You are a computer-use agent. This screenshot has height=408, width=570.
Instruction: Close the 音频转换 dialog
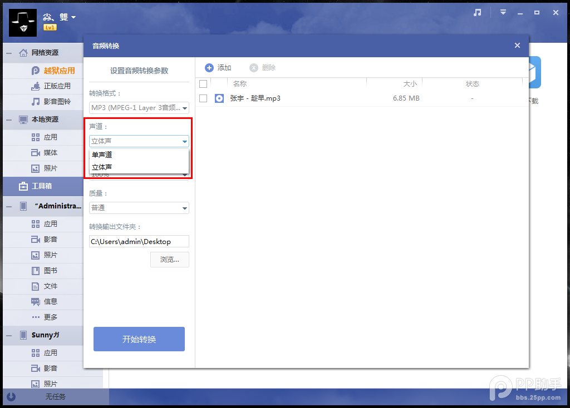tap(517, 46)
